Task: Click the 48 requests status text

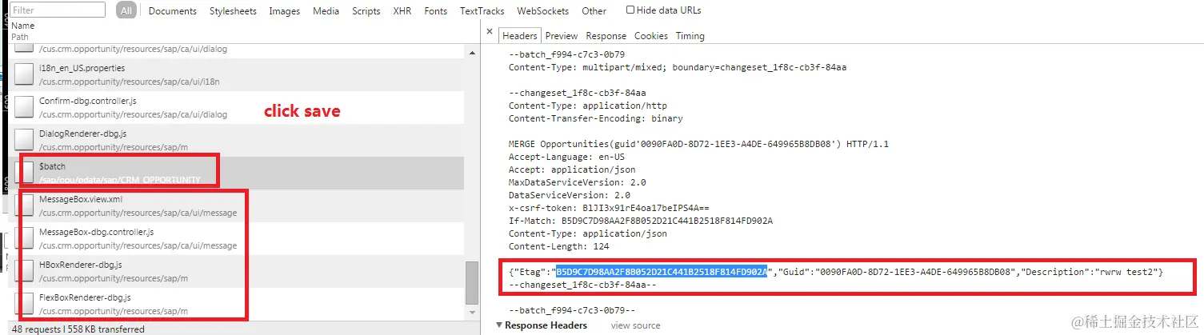Action: pyautogui.click(x=78, y=329)
